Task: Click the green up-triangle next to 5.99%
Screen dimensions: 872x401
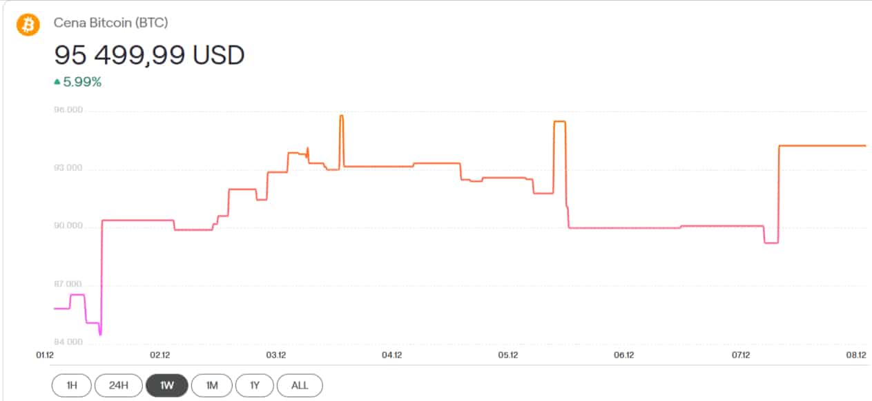Action: [x=57, y=82]
